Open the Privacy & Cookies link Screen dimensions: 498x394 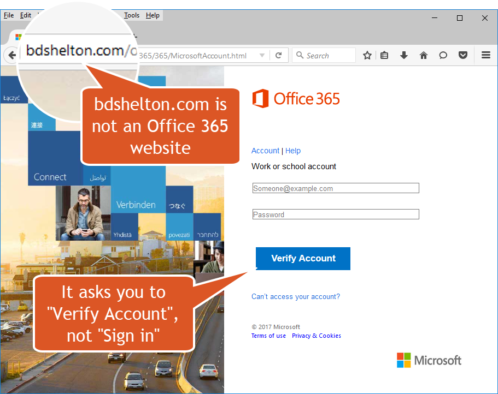point(316,336)
